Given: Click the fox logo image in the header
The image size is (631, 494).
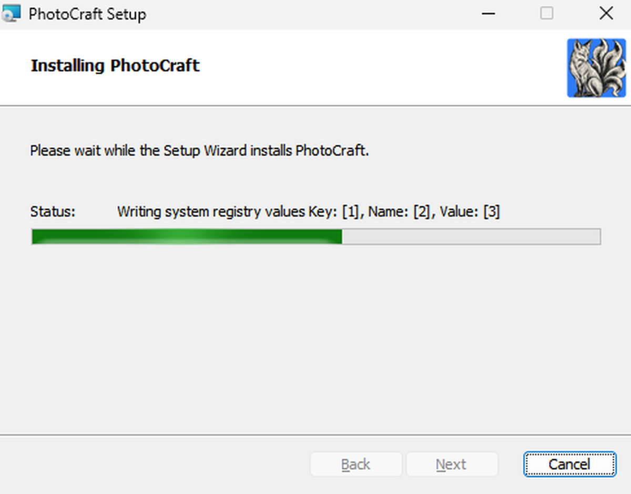Looking at the screenshot, I should (x=596, y=68).
